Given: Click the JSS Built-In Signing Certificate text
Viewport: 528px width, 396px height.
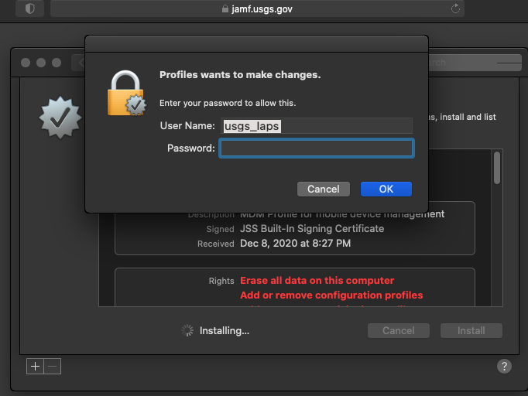Looking at the screenshot, I should click(x=312, y=229).
